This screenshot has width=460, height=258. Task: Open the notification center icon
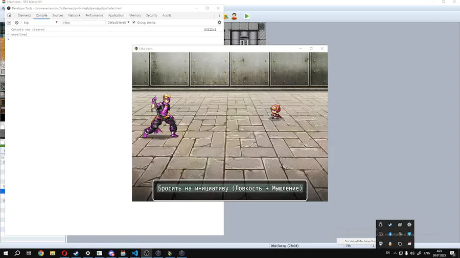(453, 253)
